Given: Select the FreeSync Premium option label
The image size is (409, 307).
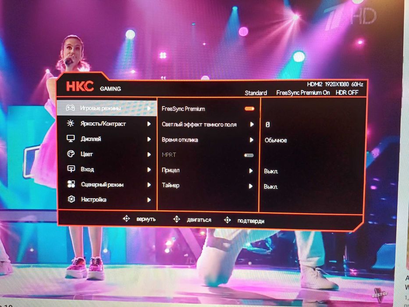Looking at the screenshot, I should pyautogui.click(x=183, y=109).
